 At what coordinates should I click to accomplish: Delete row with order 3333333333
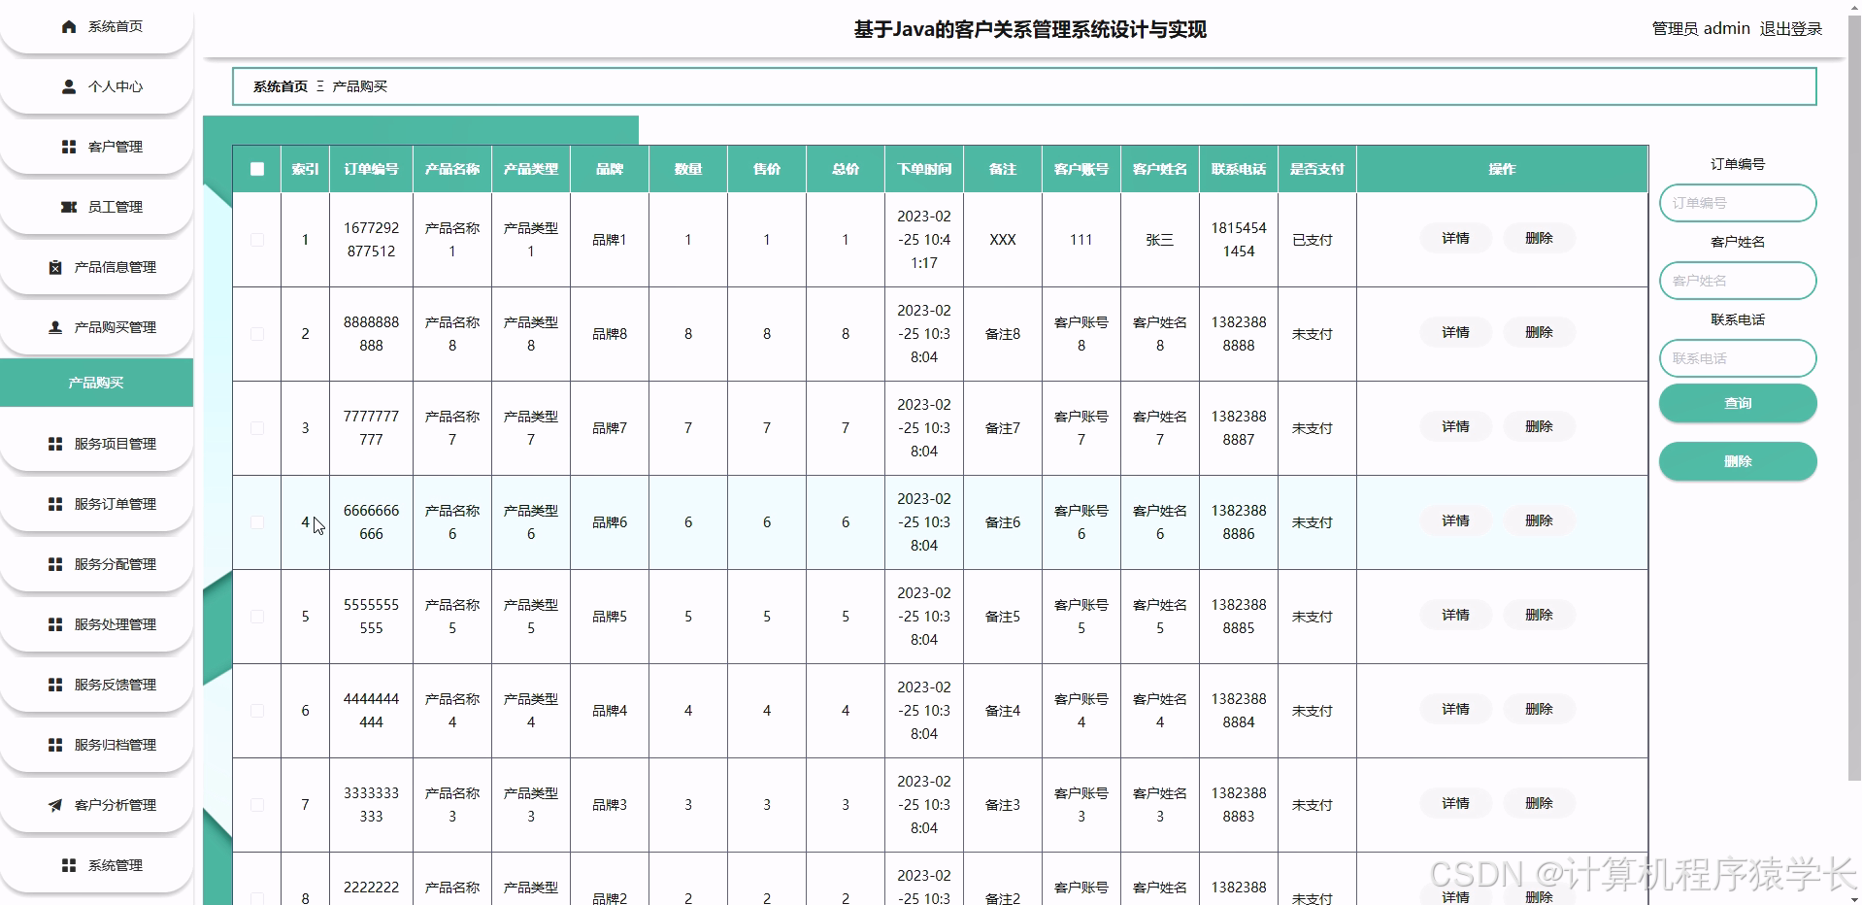point(1539,803)
